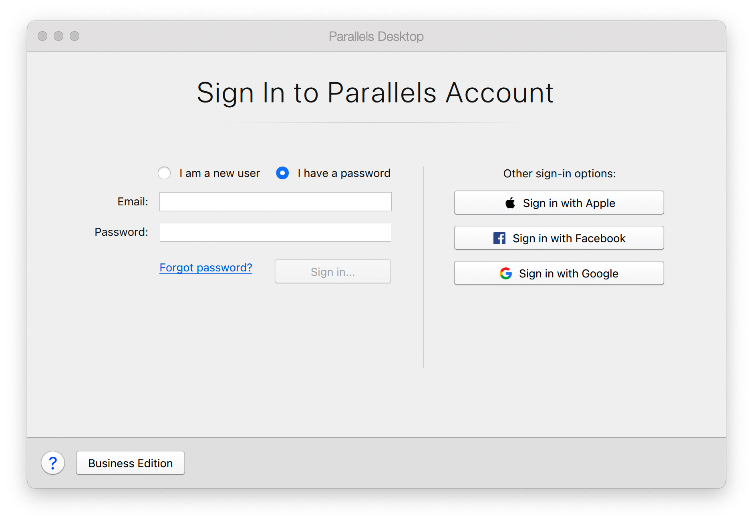
Task: Click the 'Password:' field label
Action: [x=121, y=232]
